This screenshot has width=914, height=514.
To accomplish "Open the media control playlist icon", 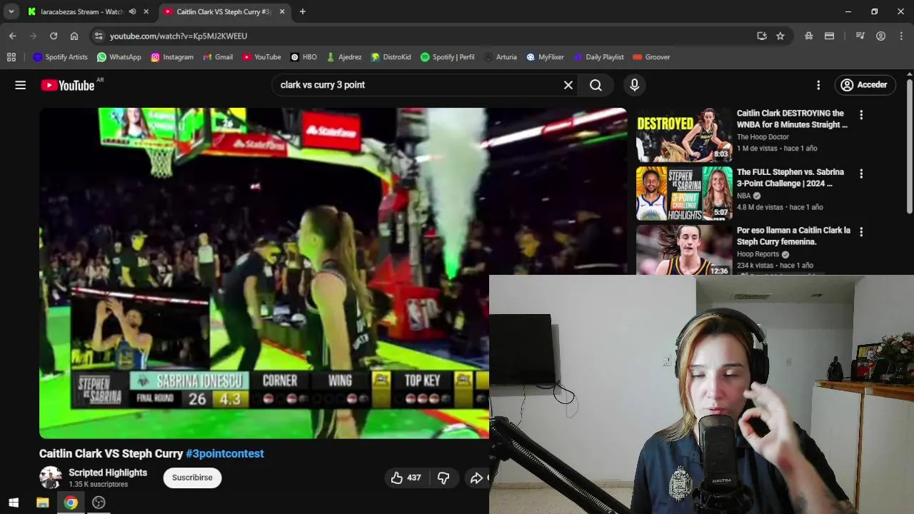I will tap(860, 36).
